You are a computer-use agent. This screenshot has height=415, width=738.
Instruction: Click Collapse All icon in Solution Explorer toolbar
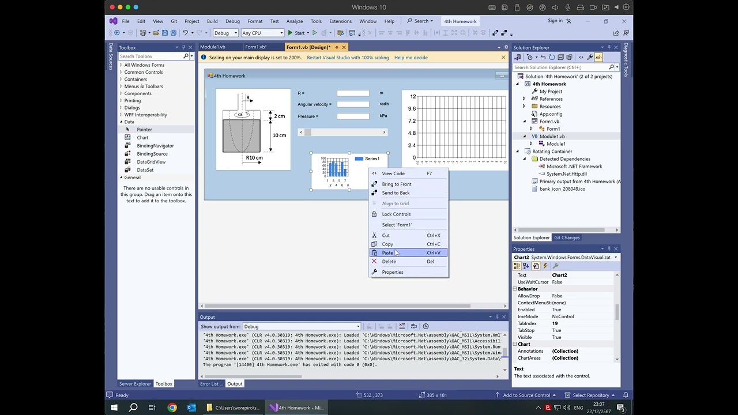[x=560, y=57]
